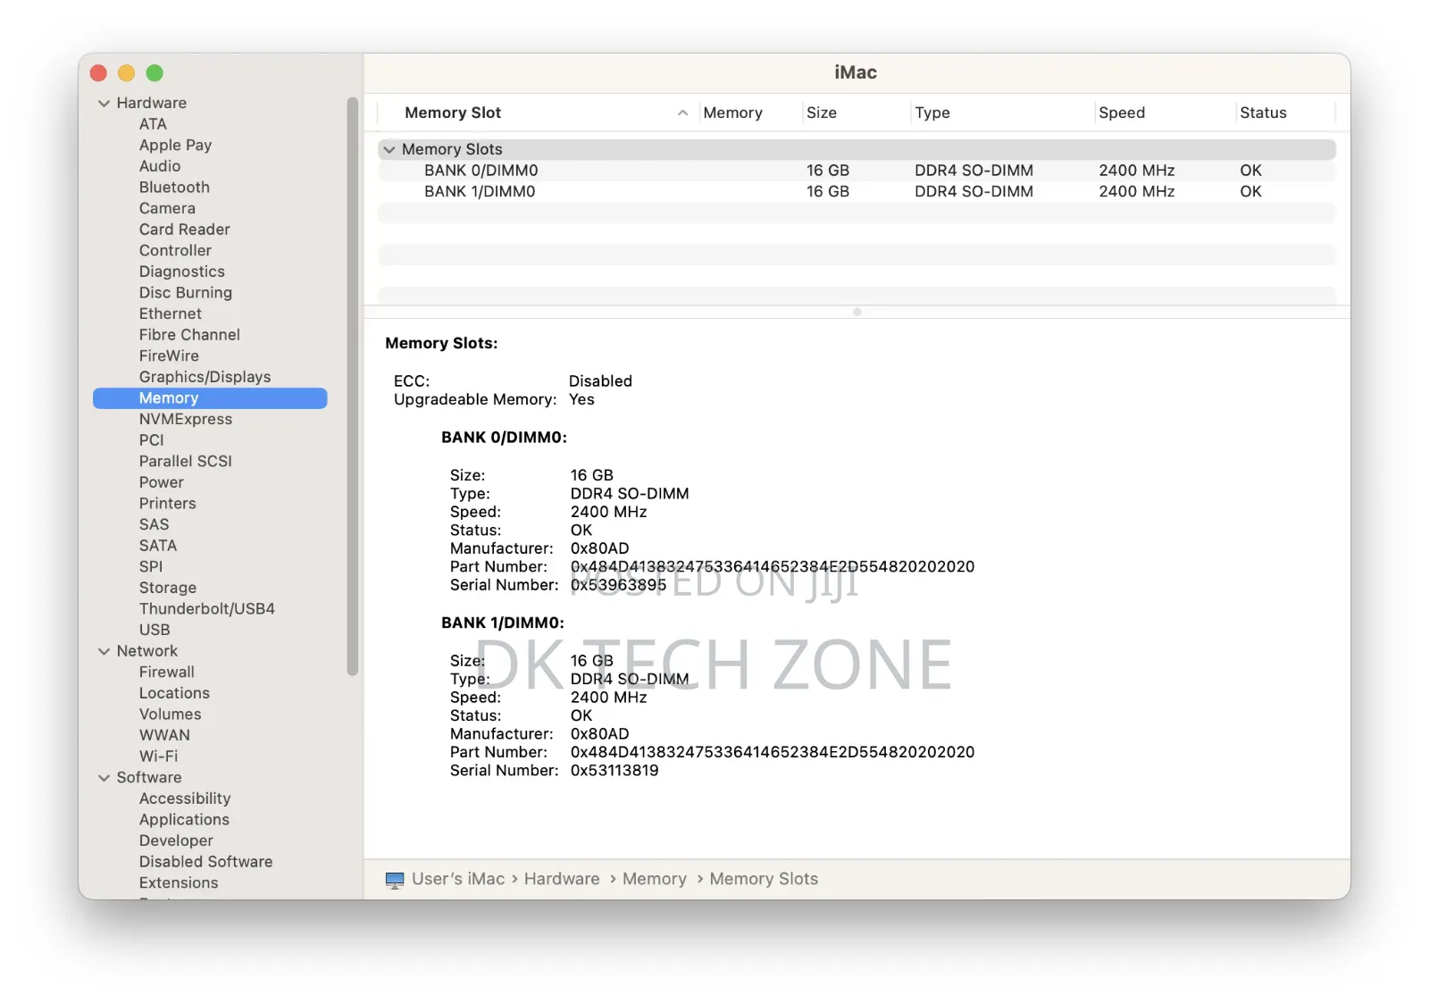Select Thunderbolt/USB4 in the sidebar

coord(206,609)
